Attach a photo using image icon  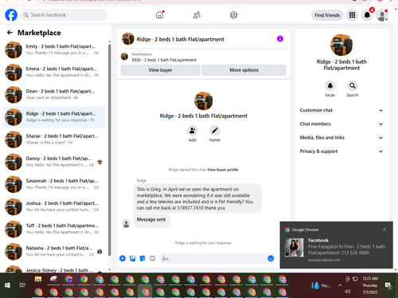pyautogui.click(x=132, y=258)
